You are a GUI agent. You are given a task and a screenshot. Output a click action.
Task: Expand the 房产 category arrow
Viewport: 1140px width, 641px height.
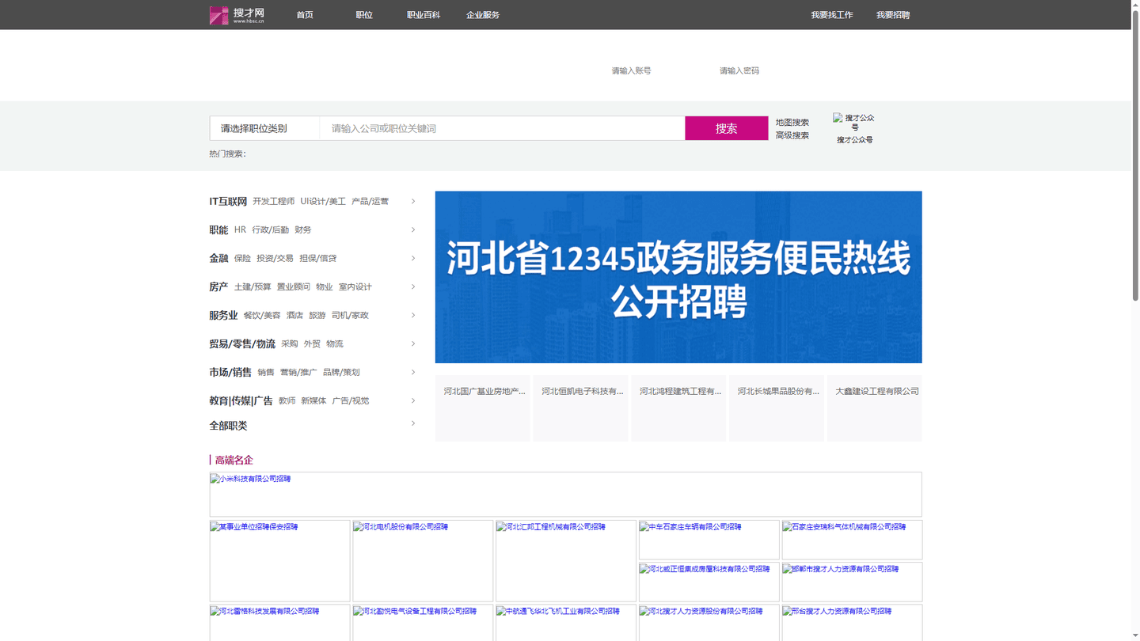point(413,286)
